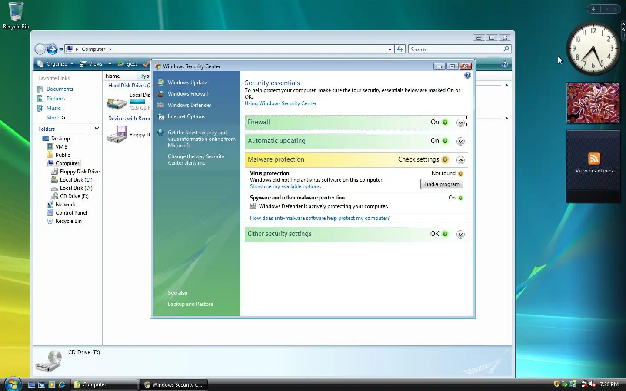The width and height of the screenshot is (626, 391).
Task: Collapse the Malware protection section
Action: (460, 160)
